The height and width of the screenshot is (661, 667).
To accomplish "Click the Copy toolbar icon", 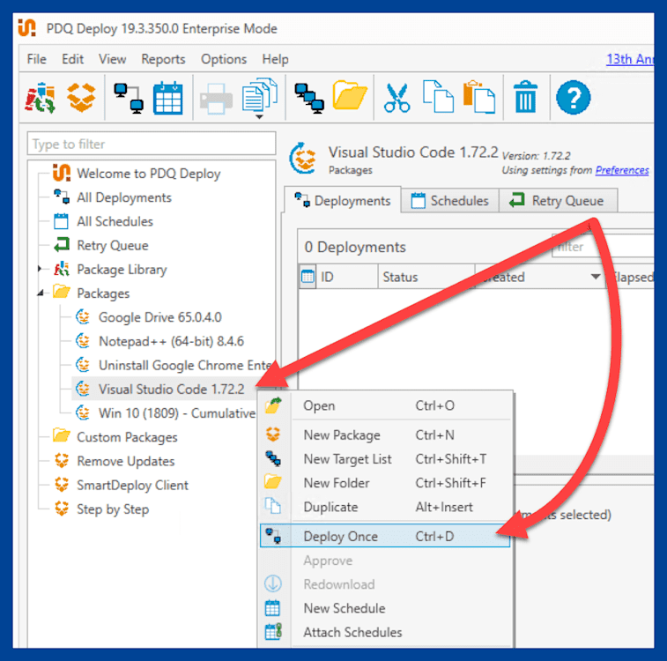I will coord(438,97).
